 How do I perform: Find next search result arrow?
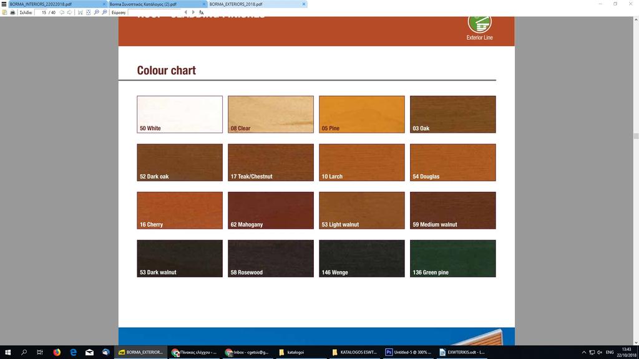193,12
